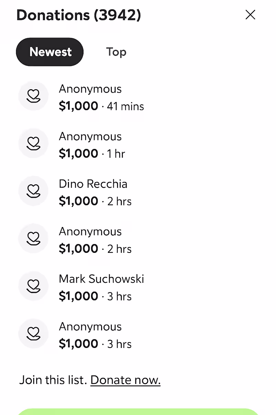Screen dimensions: 276x415
Task: Click the heart icon beside the 41 mins donation
Action: 33,96
